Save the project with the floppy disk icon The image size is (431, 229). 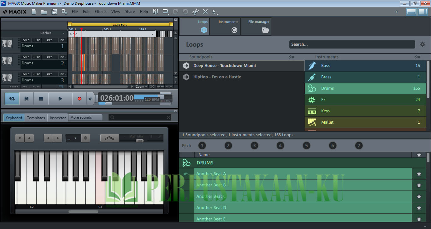coord(54,12)
